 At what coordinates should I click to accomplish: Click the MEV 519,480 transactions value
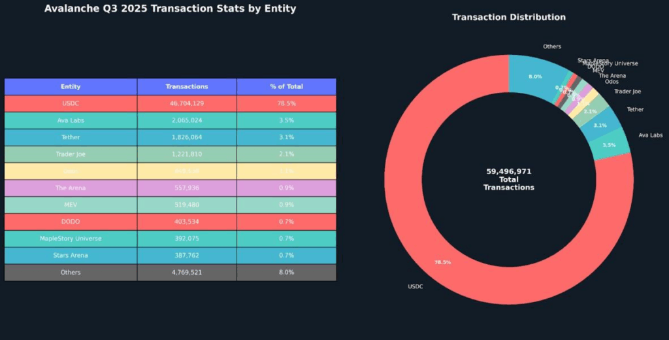pos(187,205)
